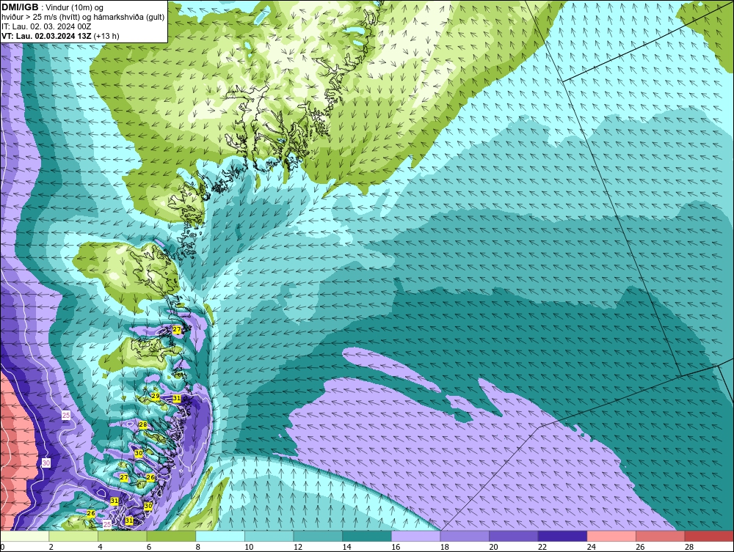Click the '(+13 h)' forecast offset text
734x552 pixels.
(106, 36)
